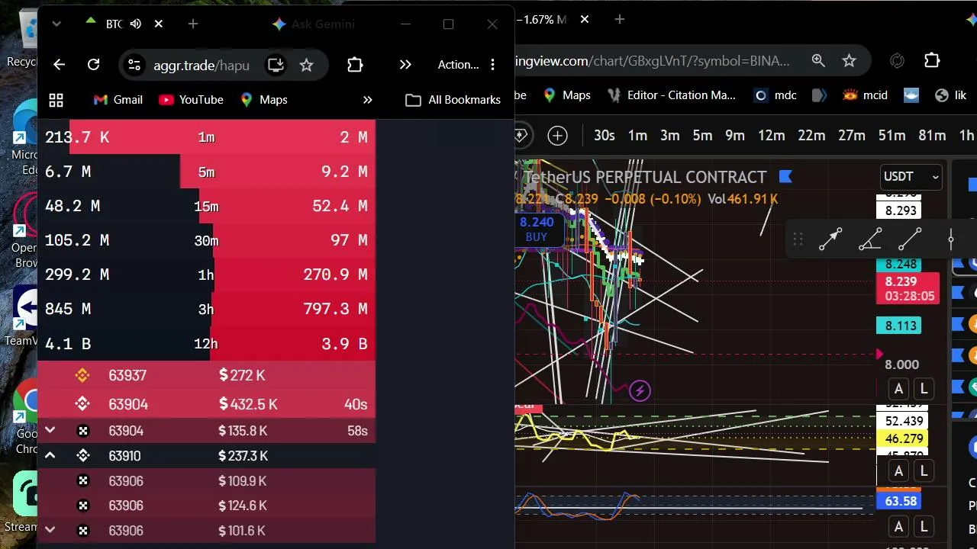The width and height of the screenshot is (977, 549).
Task: Click the purple lightning bolt icon on chart
Action: (640, 391)
